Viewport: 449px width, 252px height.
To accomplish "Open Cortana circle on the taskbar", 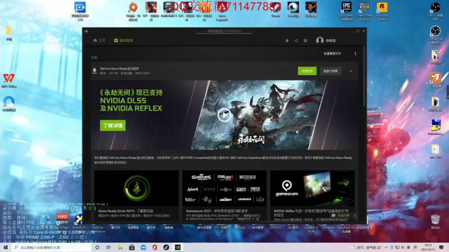I will coord(97,247).
